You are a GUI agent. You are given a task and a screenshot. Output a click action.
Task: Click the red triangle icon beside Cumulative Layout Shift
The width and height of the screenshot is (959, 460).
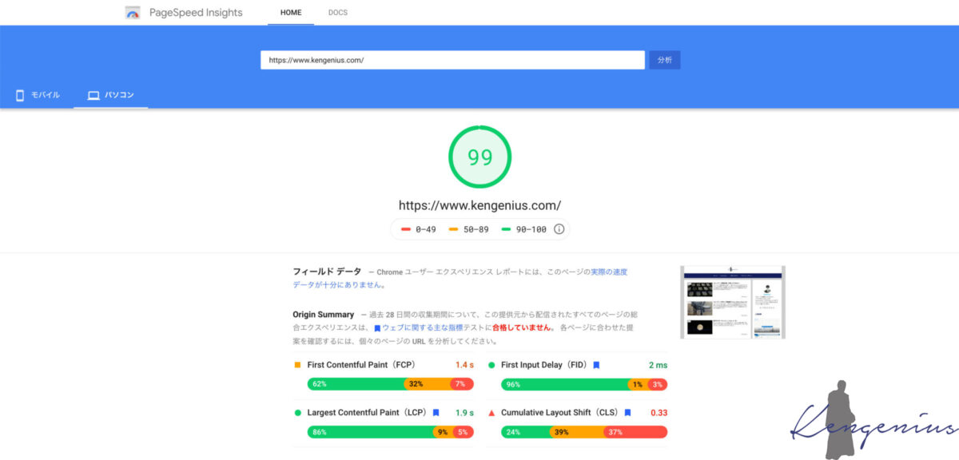pos(491,413)
